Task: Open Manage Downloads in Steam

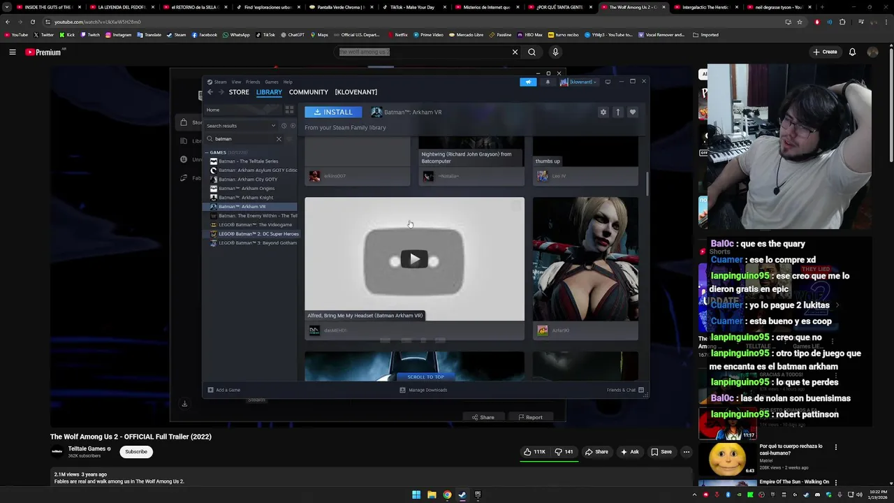Action: [x=423, y=390]
